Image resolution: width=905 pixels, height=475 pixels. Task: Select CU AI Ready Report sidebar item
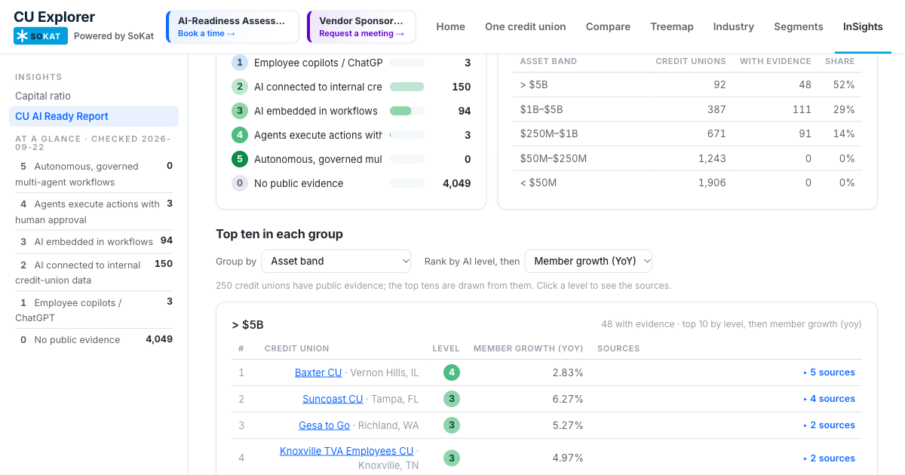click(x=94, y=116)
